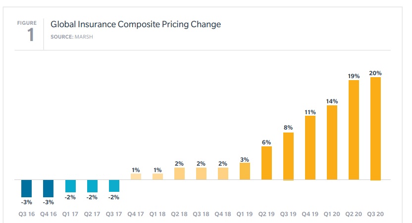Click the 11% data label
The image size is (412, 223).
coord(310,112)
